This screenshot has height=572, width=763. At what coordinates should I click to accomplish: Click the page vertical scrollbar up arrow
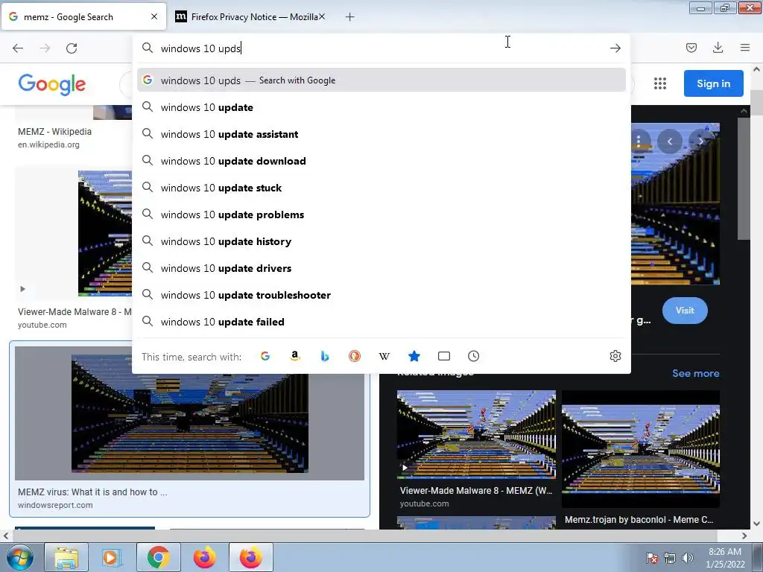757,69
